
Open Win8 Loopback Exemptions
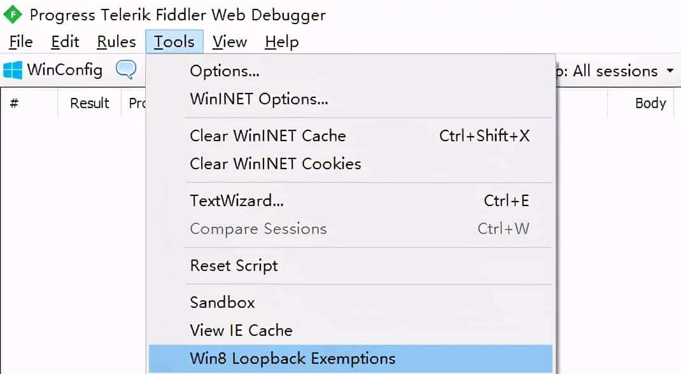(x=293, y=358)
